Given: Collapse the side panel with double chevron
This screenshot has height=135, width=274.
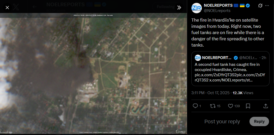Looking at the screenshot, I should click(179, 8).
